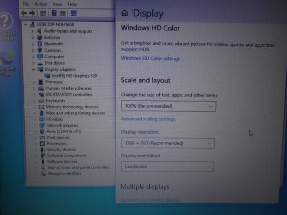The width and height of the screenshot is (287, 215).
Task: Click the Forward arrow in Device Manager toolbar
Action: click(32, 13)
